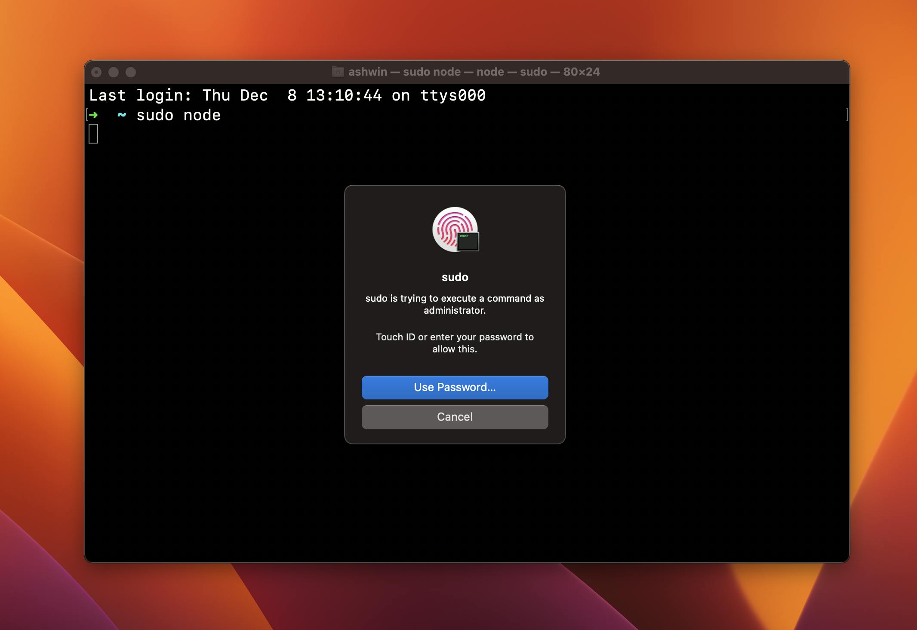Click 'Touch ID or enter your password' text
The width and height of the screenshot is (917, 630).
pyautogui.click(x=455, y=343)
